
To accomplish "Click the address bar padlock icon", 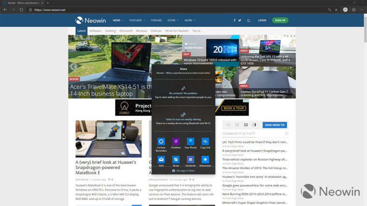I will point(30,10).
